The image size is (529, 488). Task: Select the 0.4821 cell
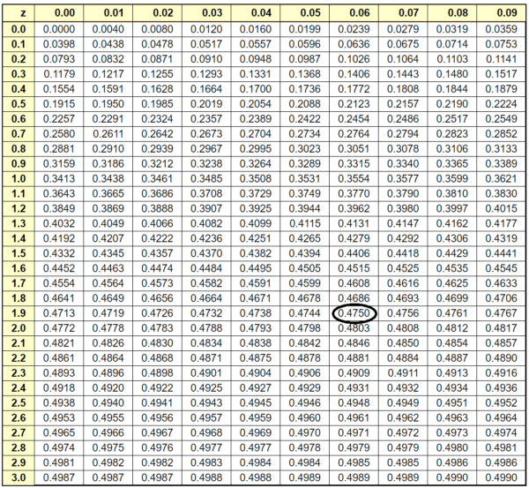click(59, 343)
